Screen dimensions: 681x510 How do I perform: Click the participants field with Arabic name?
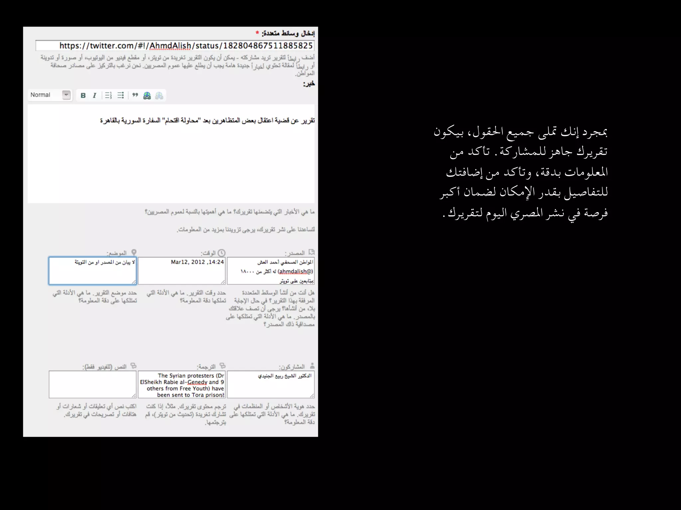[x=271, y=384]
